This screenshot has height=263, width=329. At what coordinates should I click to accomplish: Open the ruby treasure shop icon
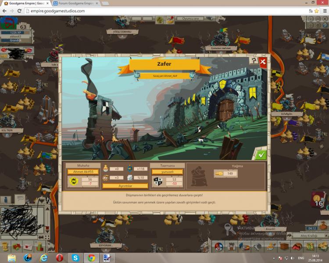point(297,247)
